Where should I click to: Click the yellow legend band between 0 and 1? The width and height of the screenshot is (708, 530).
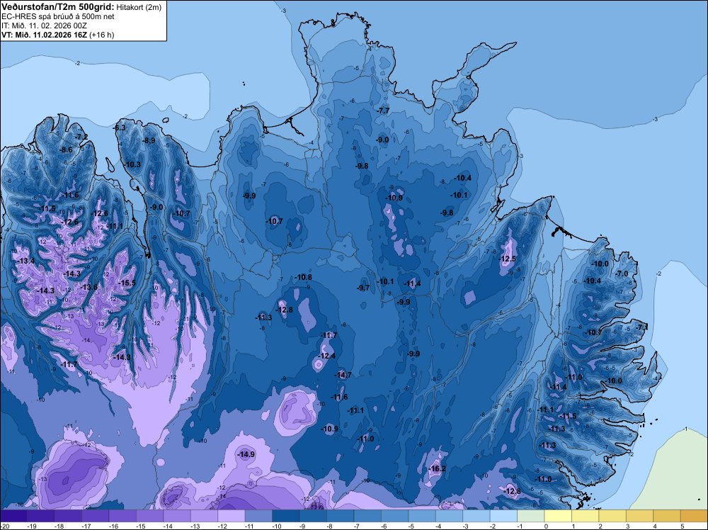click(558, 516)
